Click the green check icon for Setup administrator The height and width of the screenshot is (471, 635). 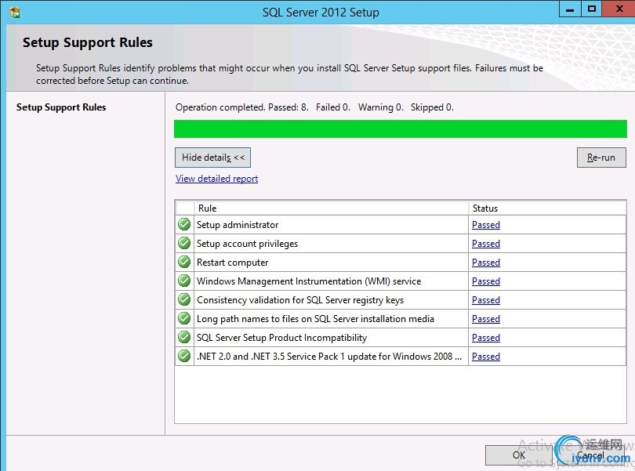(184, 224)
